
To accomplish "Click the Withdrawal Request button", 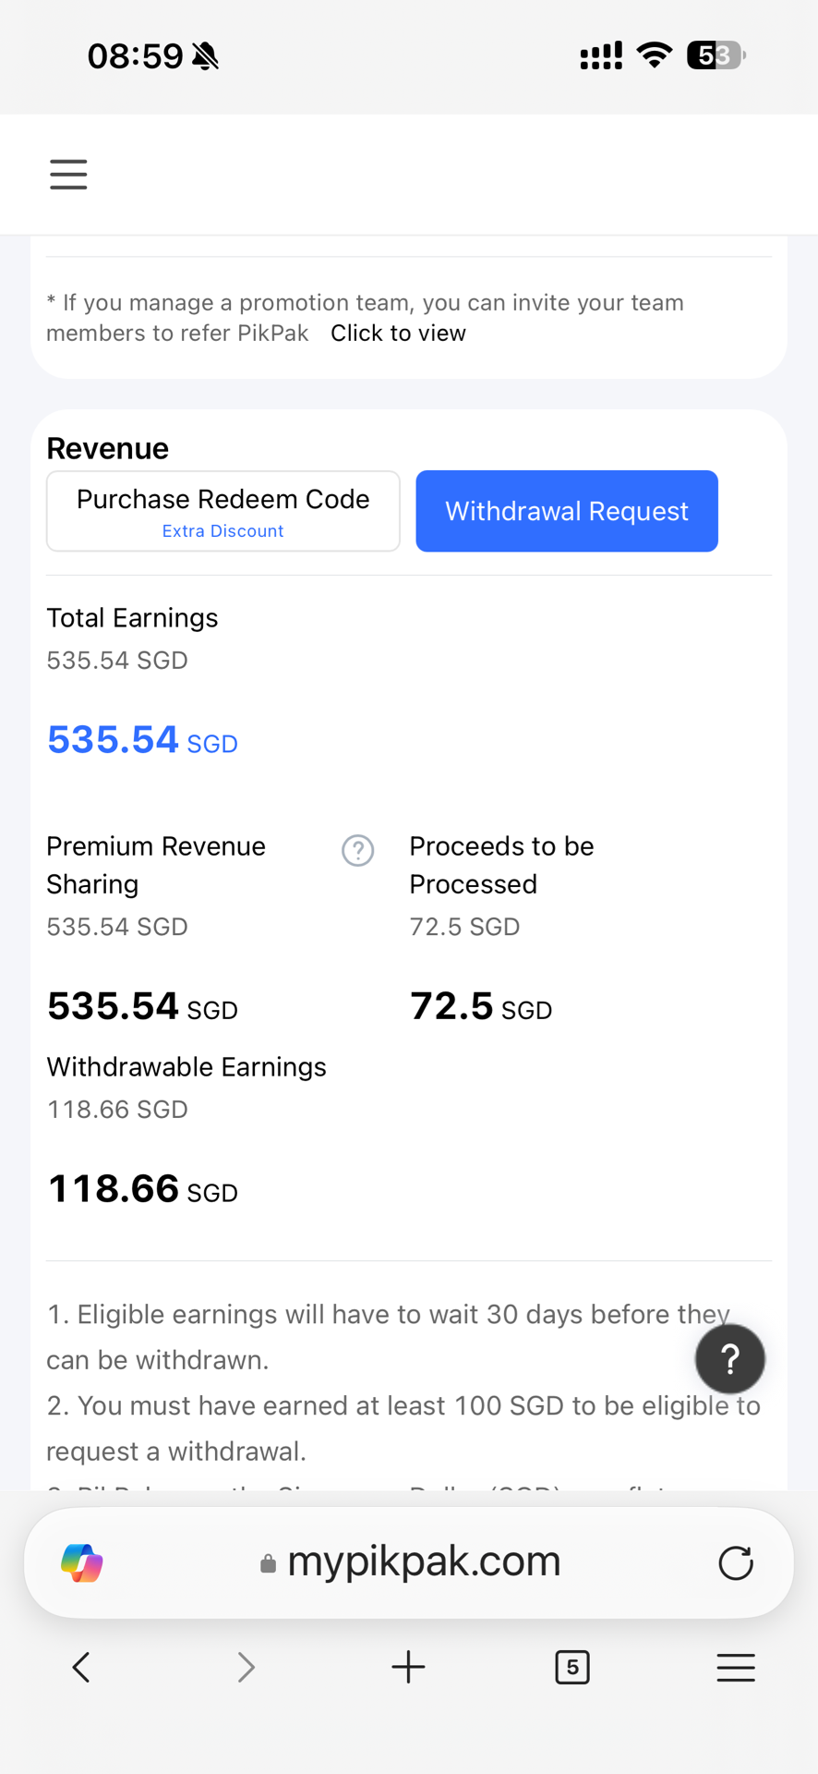I will pos(567,511).
